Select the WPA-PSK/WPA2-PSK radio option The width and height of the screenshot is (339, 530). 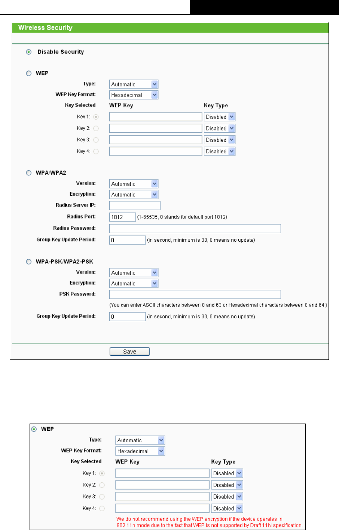(x=29, y=262)
